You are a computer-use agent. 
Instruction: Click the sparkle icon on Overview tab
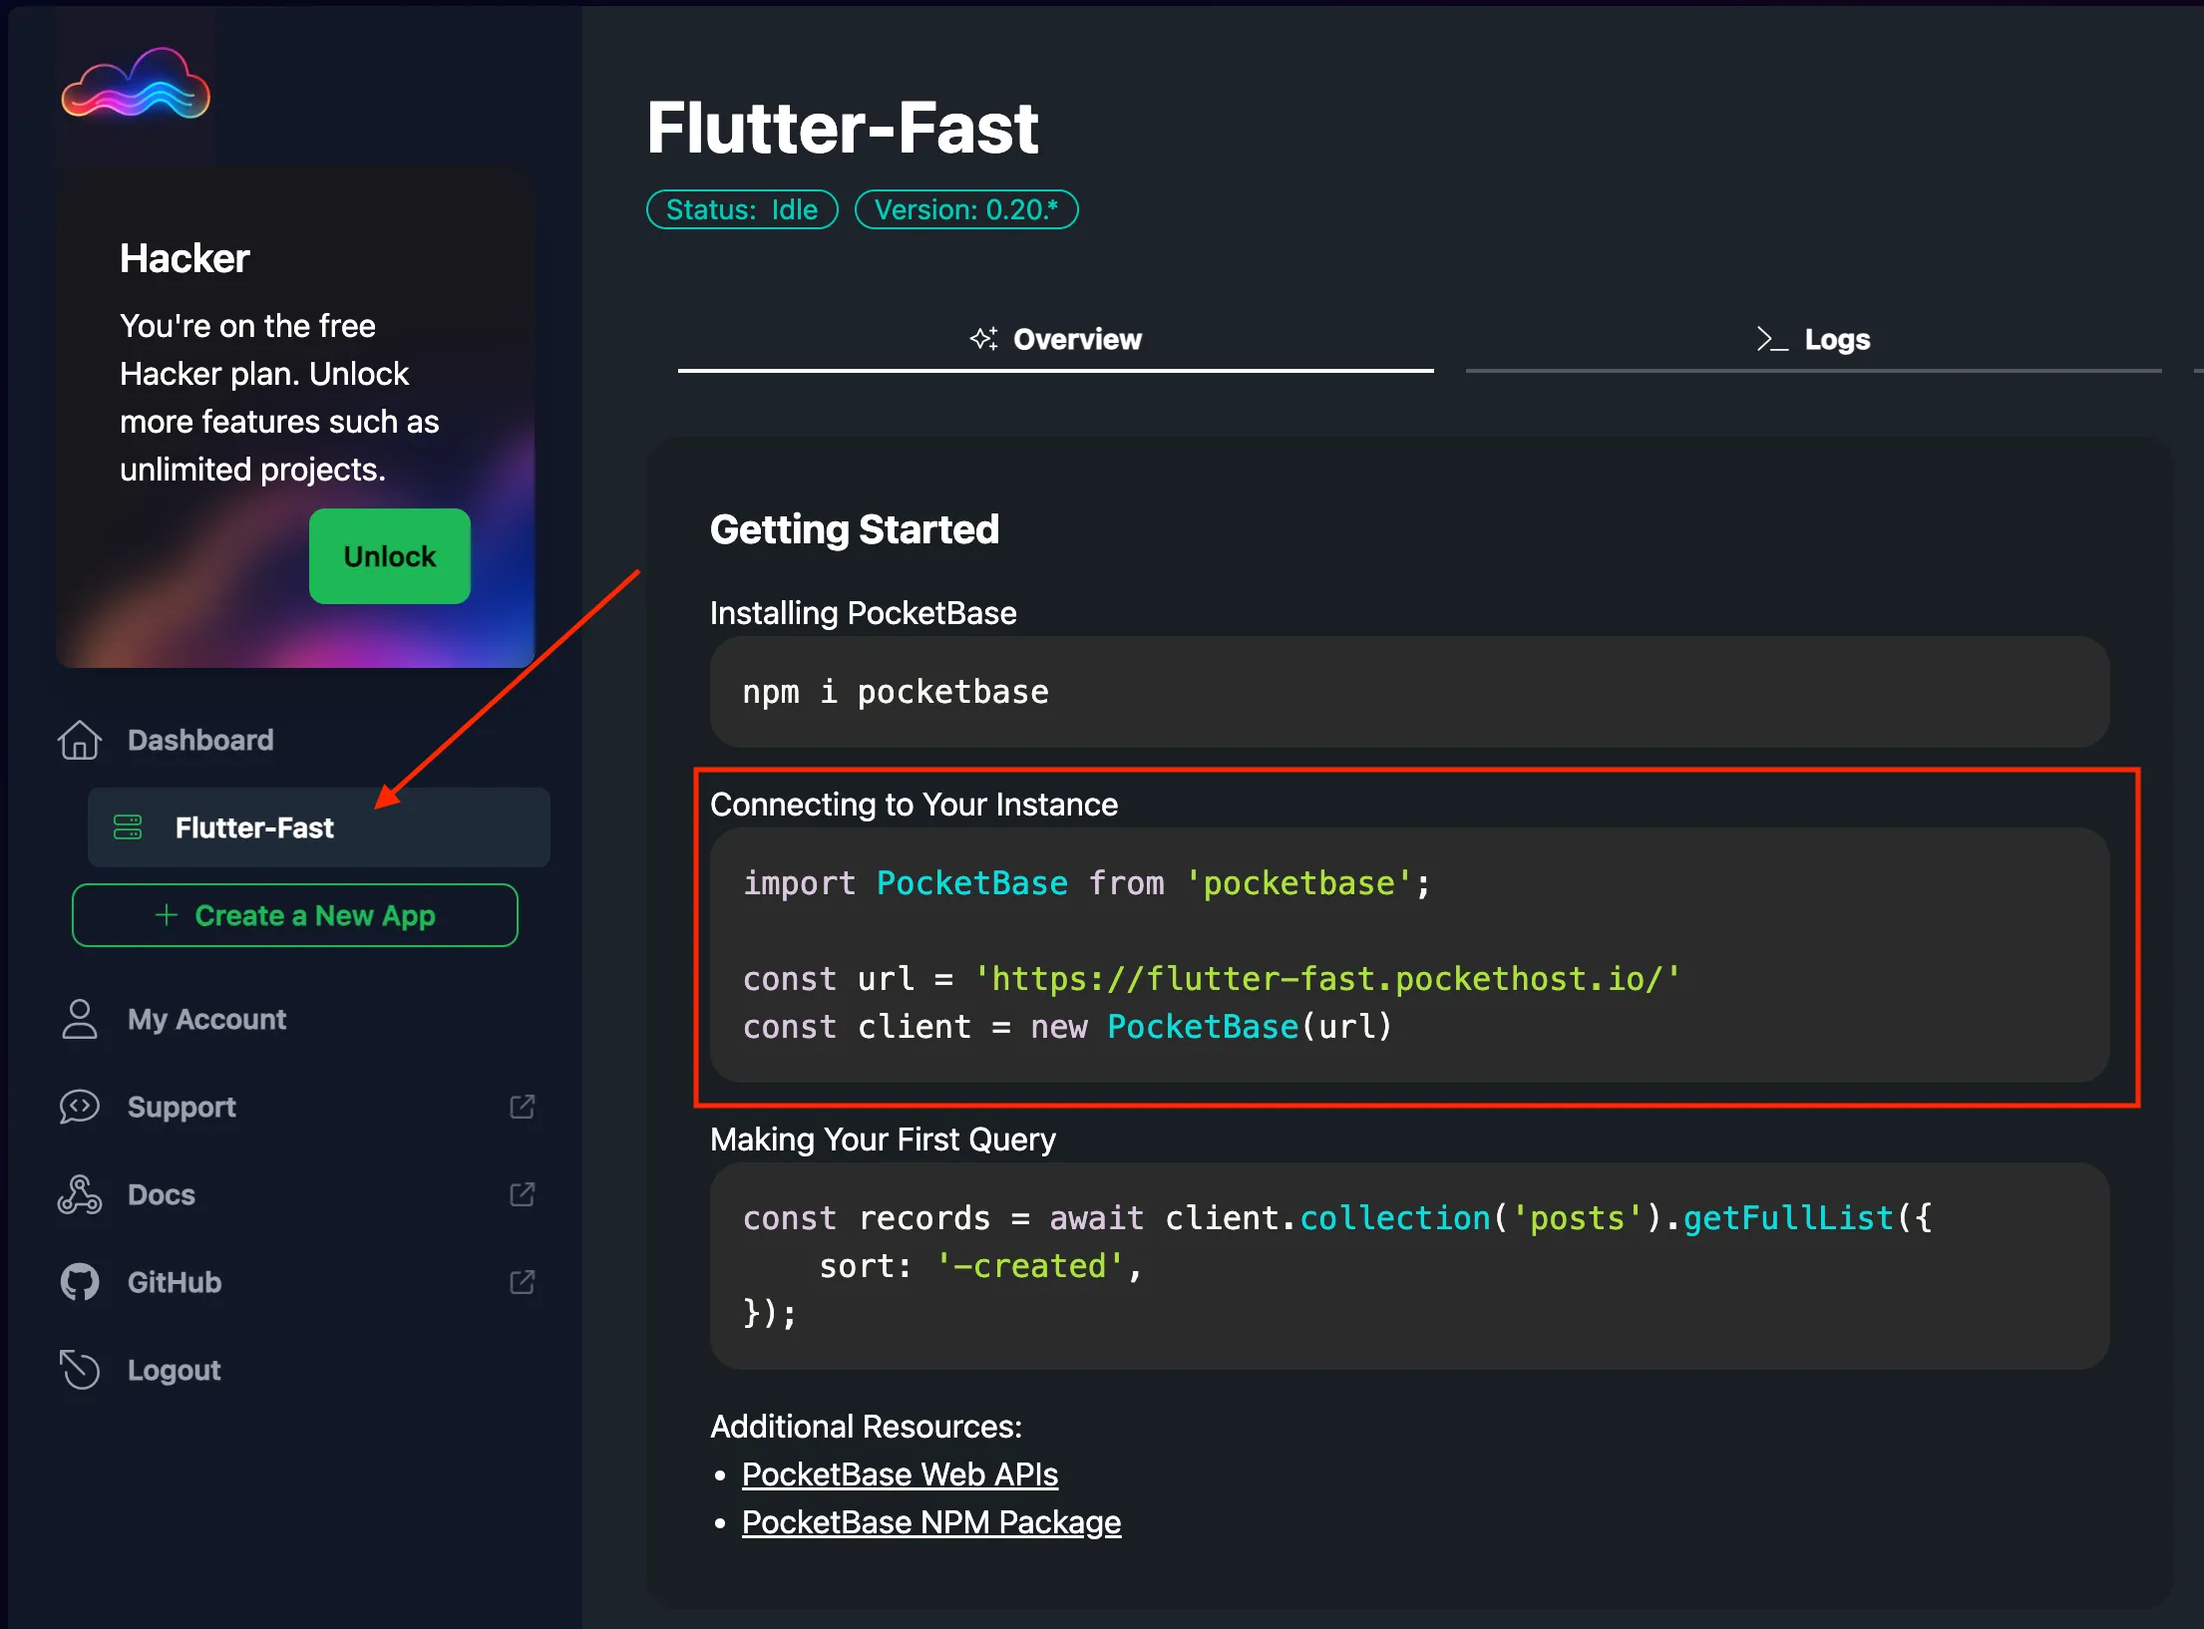(984, 339)
